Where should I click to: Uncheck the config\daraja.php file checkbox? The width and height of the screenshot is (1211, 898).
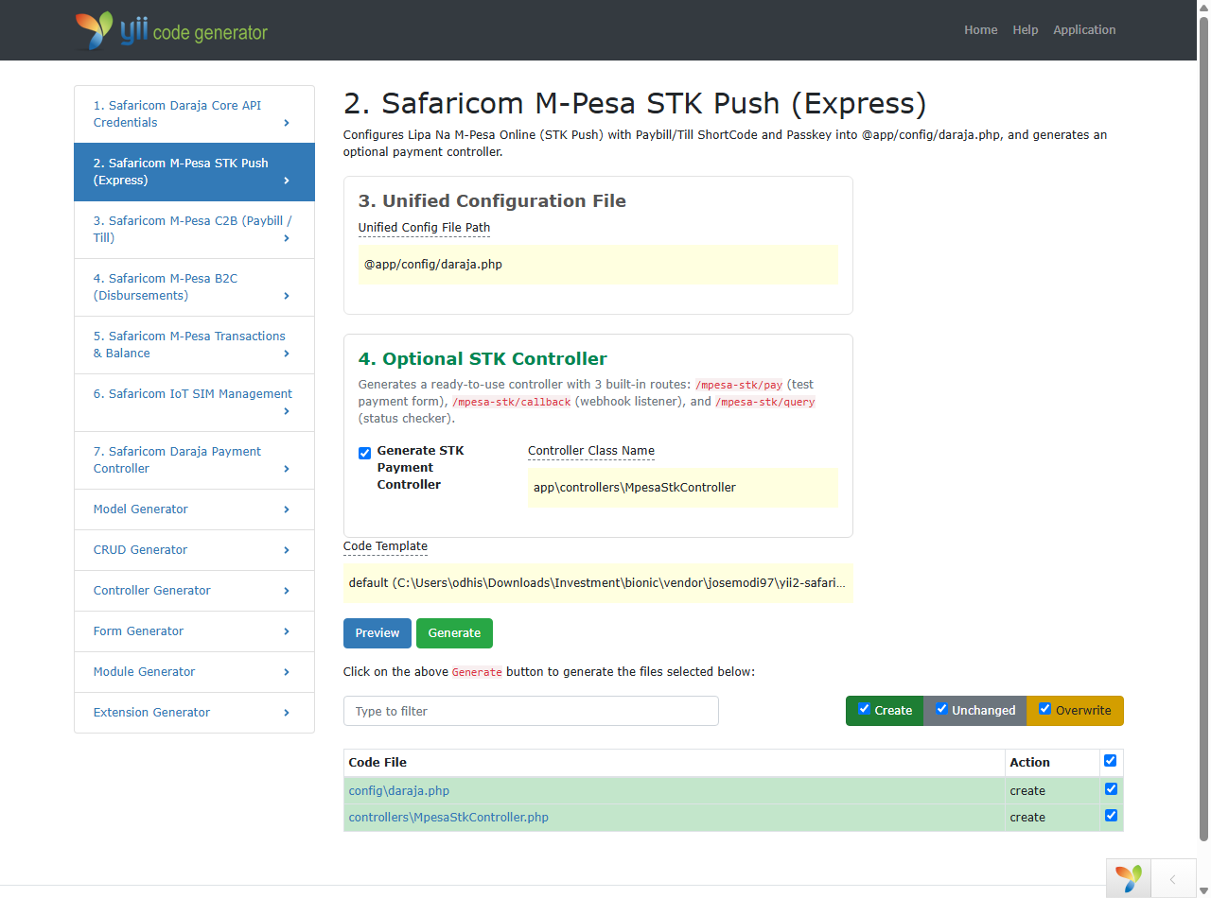pyautogui.click(x=1111, y=789)
